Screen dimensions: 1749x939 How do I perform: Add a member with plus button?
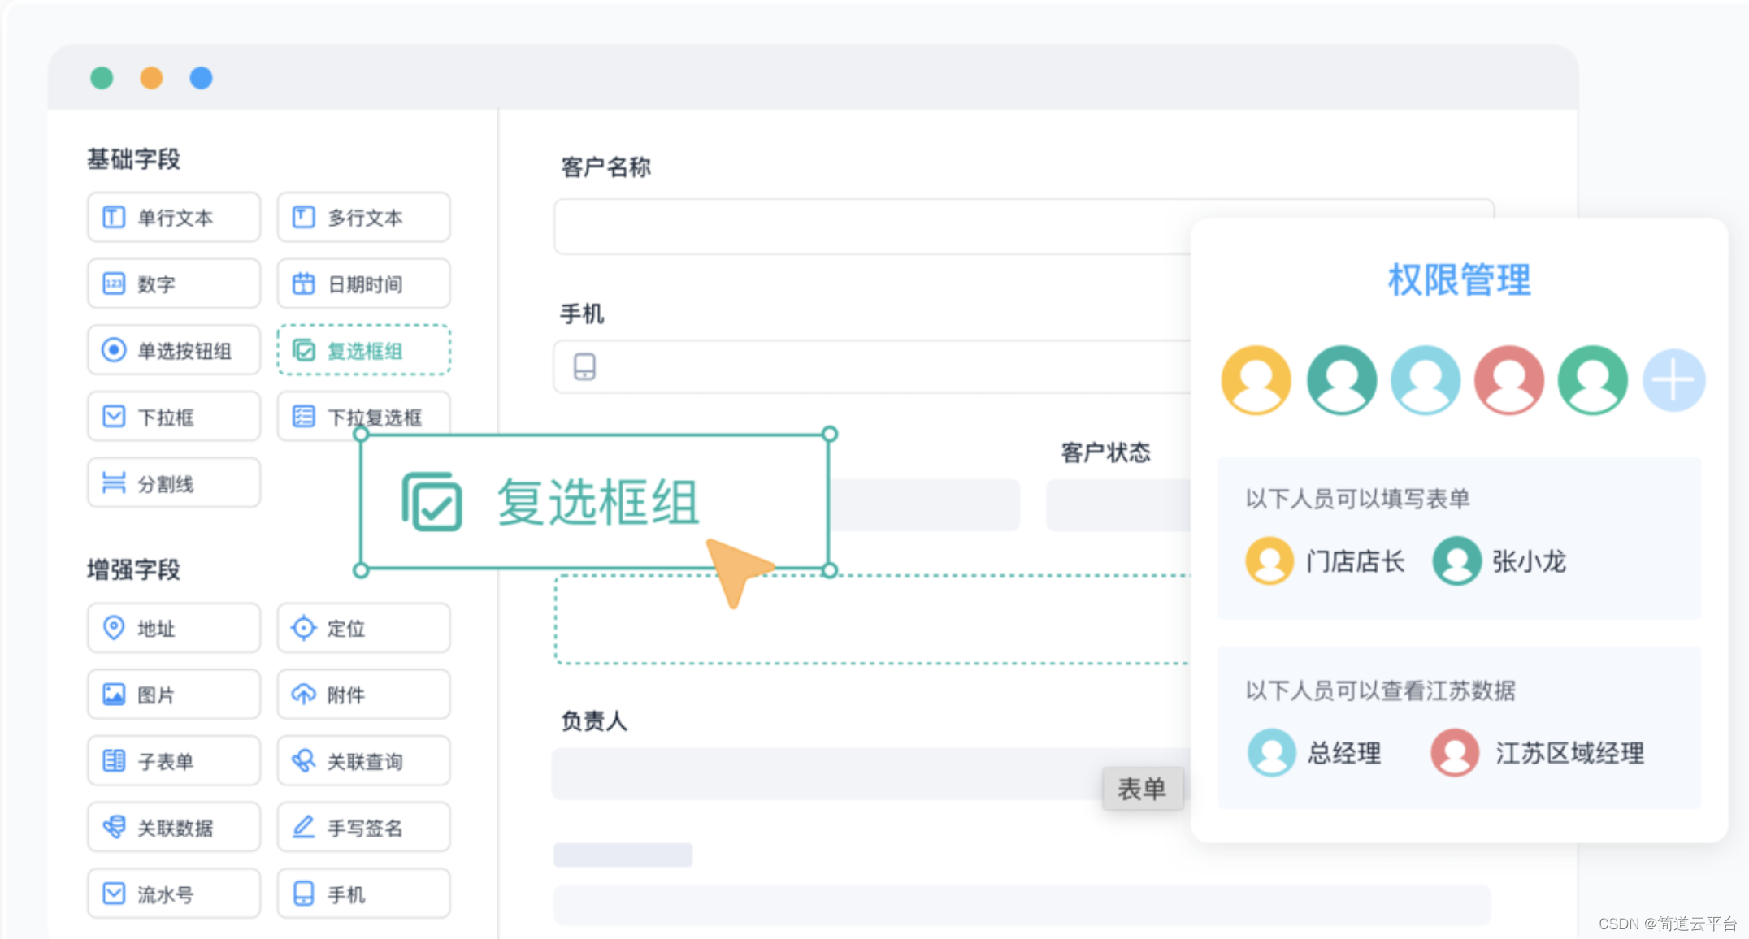(x=1673, y=380)
